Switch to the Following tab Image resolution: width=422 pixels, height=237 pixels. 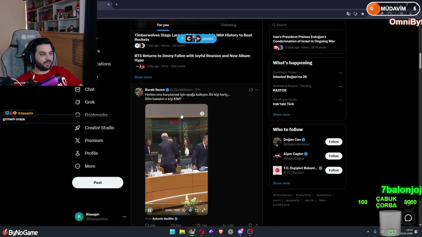(229, 25)
